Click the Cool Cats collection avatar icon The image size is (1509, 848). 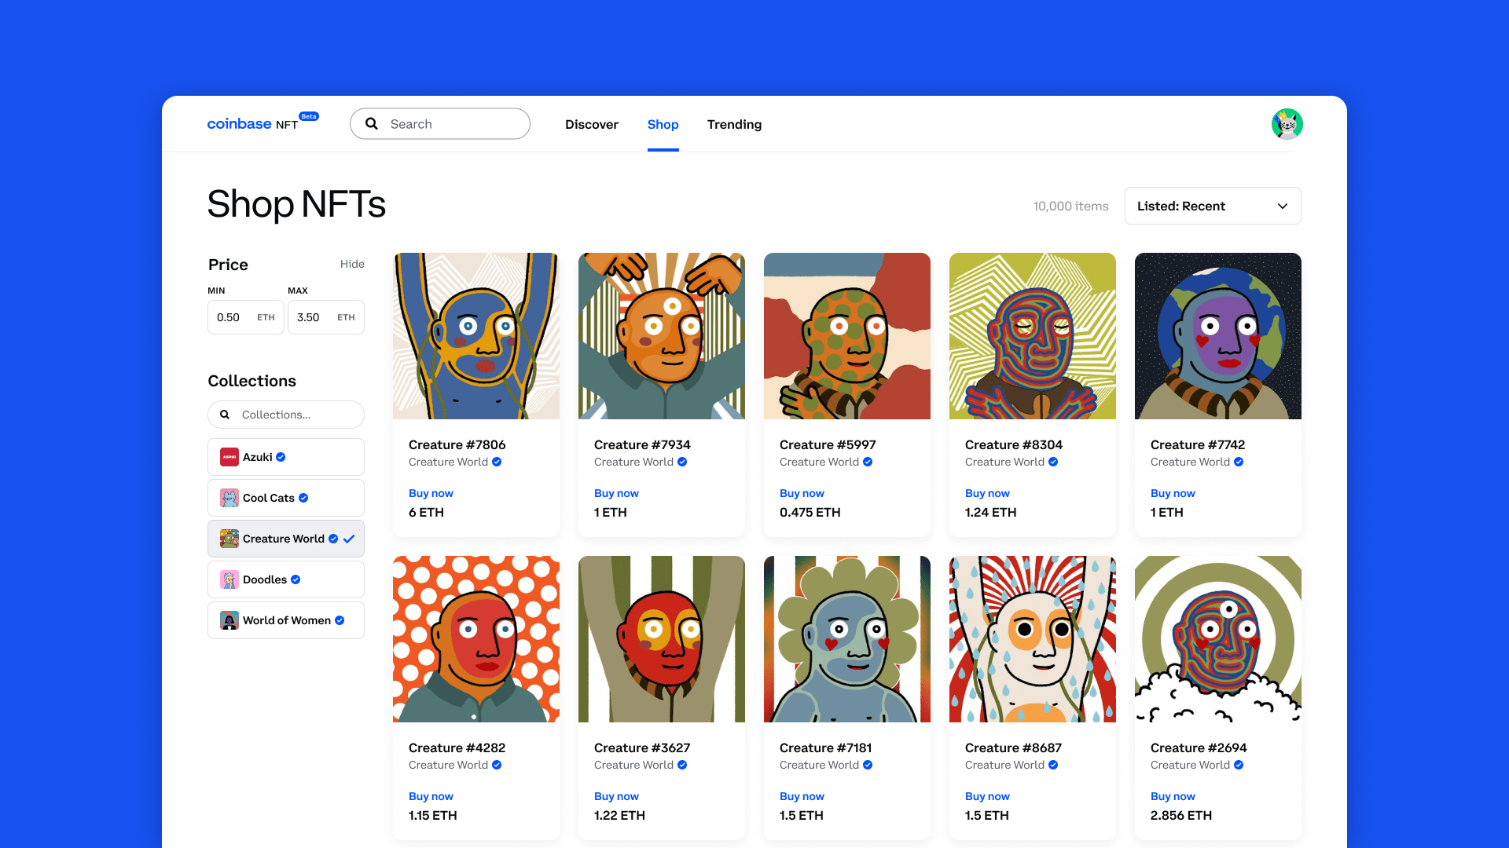[229, 497]
